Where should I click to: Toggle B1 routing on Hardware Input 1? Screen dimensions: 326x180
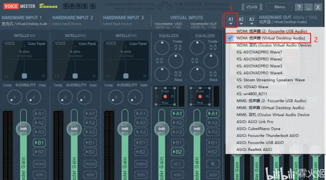tap(40, 143)
